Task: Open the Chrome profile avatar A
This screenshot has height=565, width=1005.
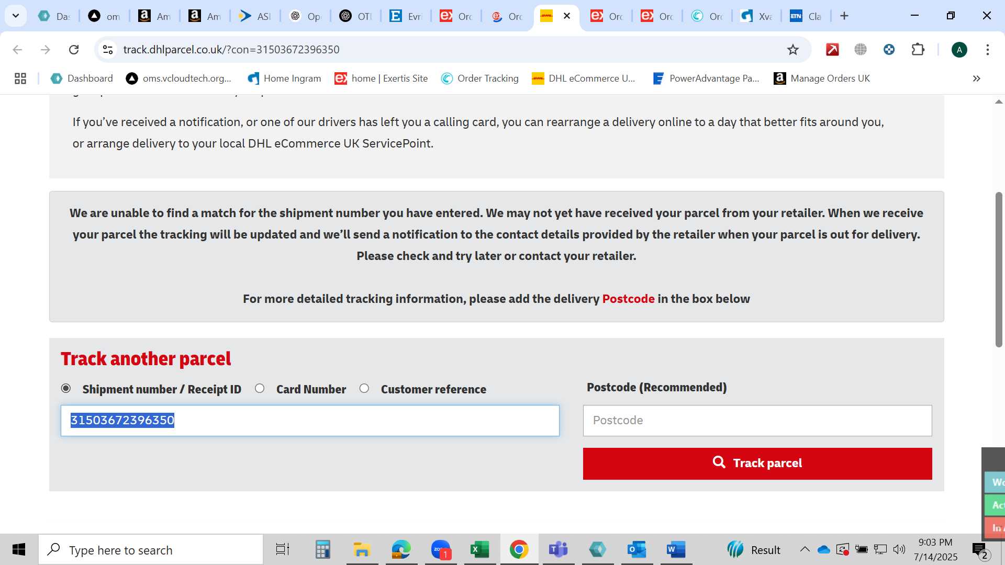Action: [959, 50]
